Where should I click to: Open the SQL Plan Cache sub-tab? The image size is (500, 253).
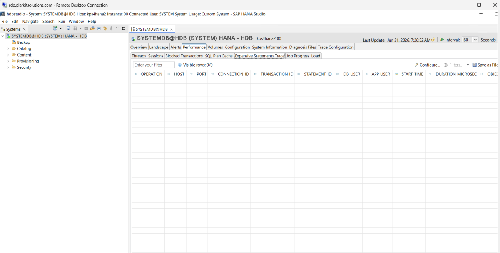219,56
